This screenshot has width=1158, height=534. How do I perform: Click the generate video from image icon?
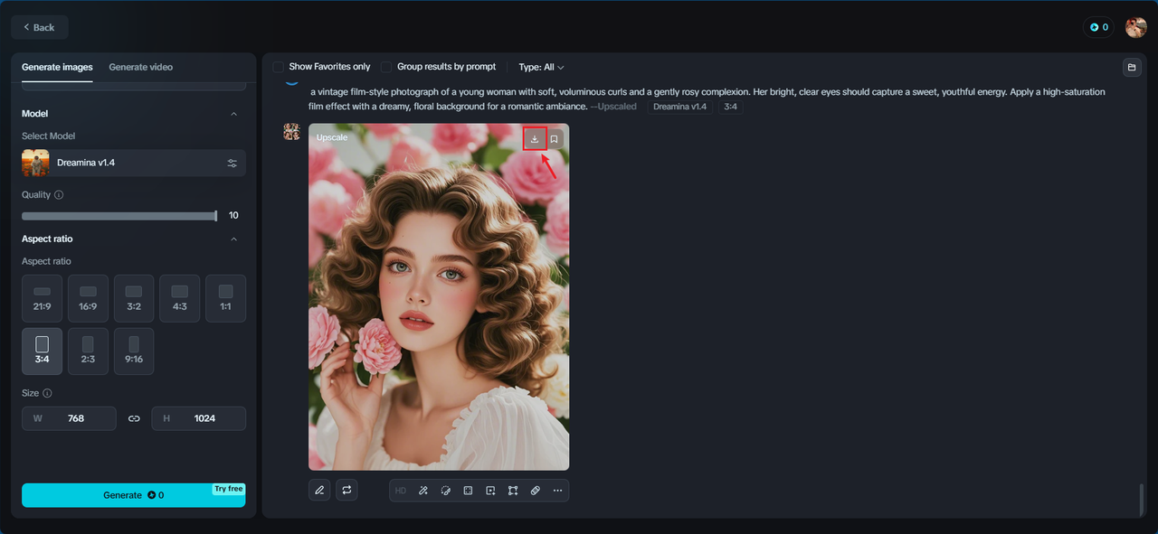pos(490,491)
